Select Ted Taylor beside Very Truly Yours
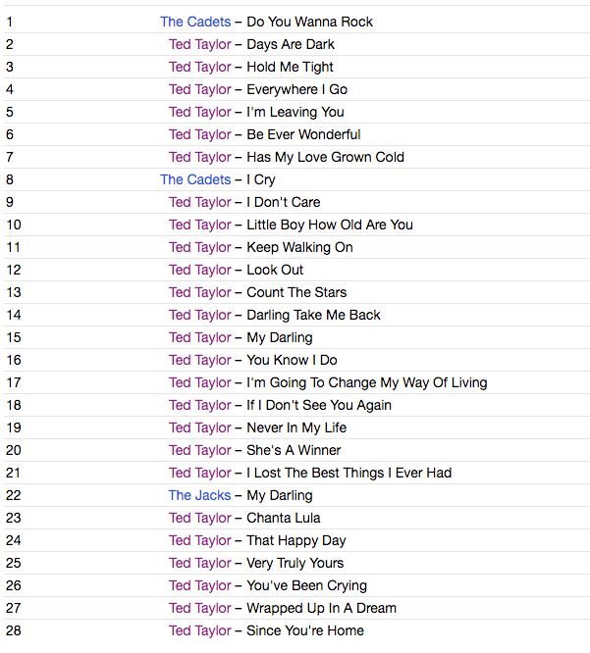This screenshot has height=653, width=590. coord(199,563)
